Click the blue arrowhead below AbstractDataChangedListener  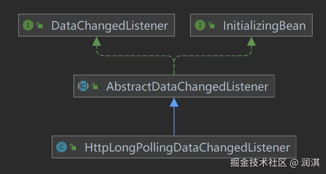174,102
